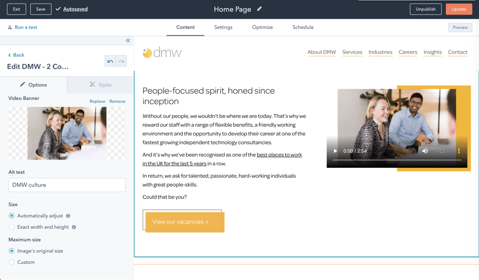479x280 pixels.
Task: Collapse the sidebar with double chevron icon
Action: point(128,41)
